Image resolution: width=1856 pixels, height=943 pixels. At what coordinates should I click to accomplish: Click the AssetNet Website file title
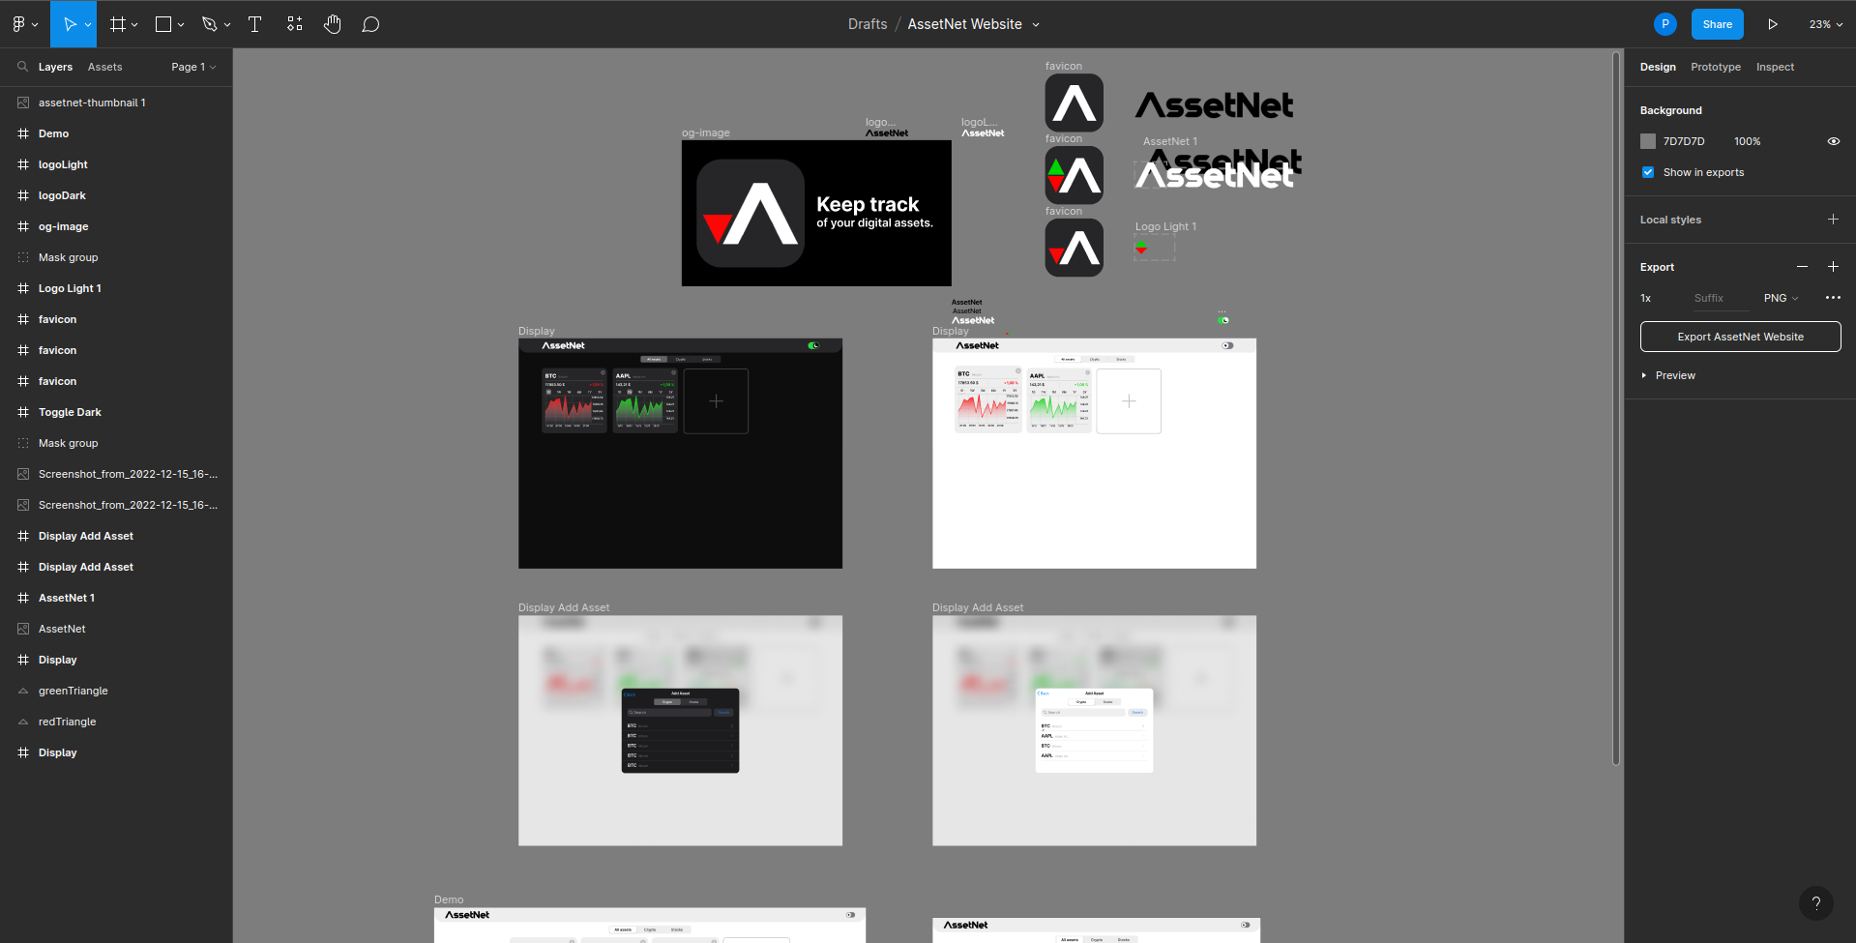964,24
